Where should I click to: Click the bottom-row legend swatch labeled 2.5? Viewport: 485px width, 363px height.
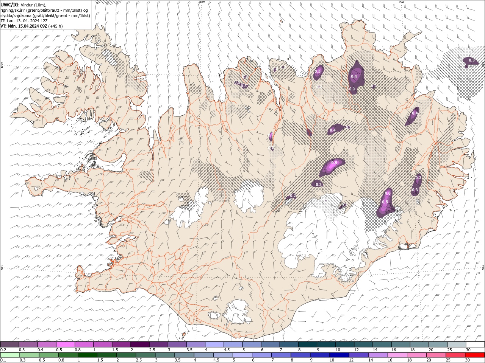point(146,355)
